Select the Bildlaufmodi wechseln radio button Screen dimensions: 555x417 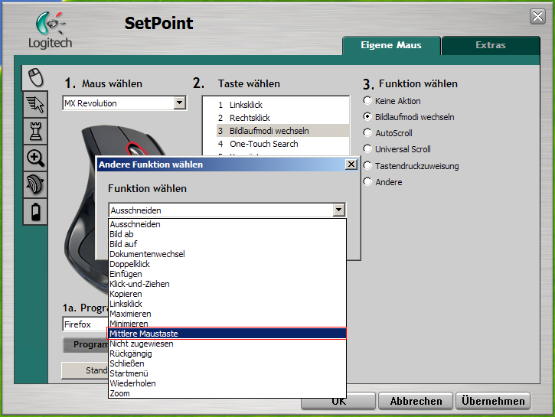(x=367, y=117)
